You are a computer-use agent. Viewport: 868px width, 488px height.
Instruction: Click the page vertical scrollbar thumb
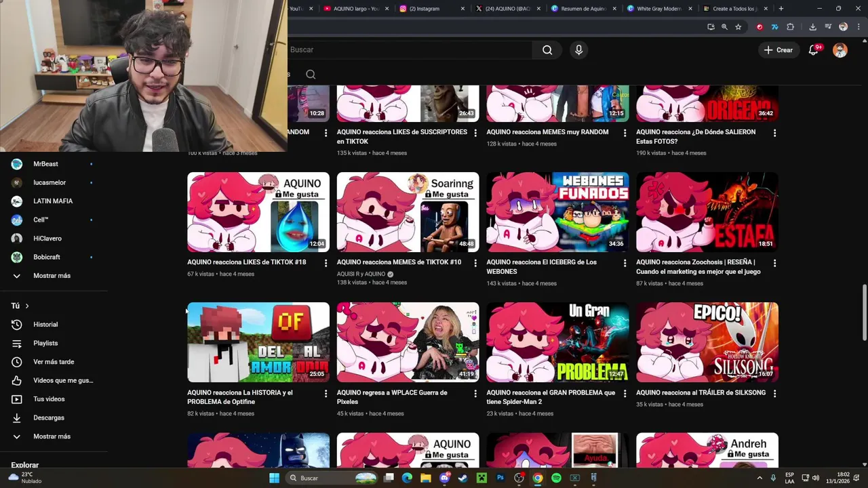[x=864, y=313]
